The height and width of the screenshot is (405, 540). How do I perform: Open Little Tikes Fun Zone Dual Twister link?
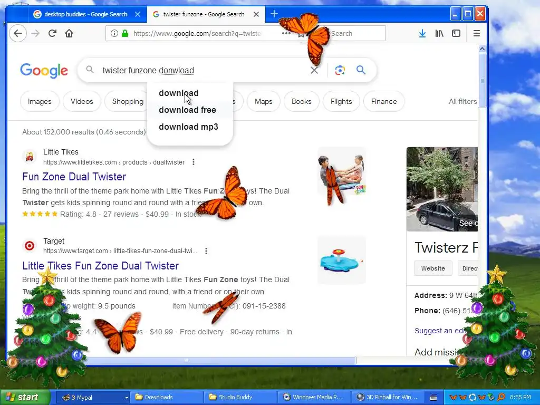coord(101,266)
